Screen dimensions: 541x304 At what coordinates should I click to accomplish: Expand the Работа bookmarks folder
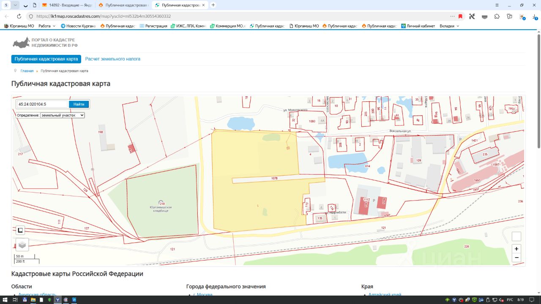pyautogui.click(x=47, y=26)
